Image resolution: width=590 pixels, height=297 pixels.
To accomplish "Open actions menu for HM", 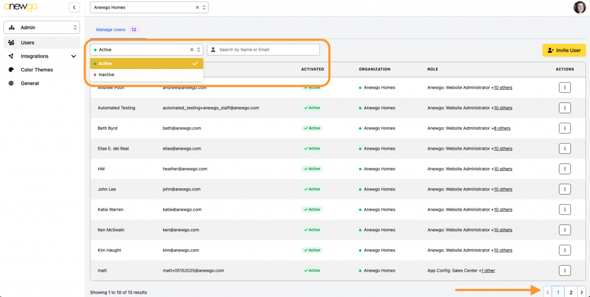I will click(565, 169).
